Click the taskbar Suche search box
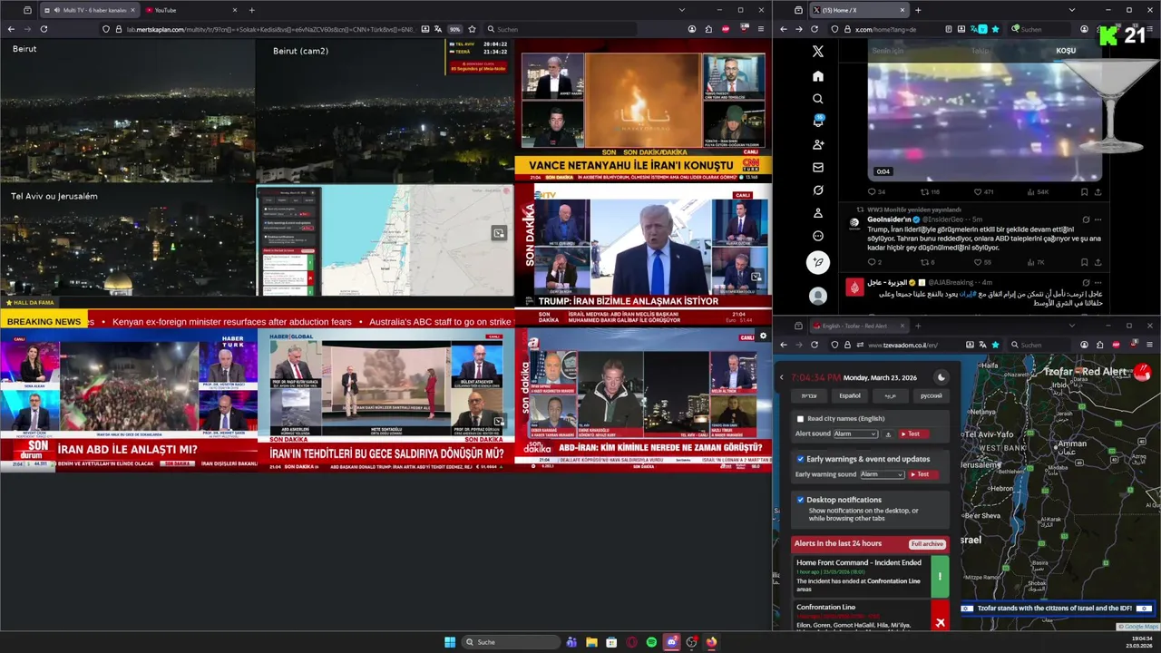The width and height of the screenshot is (1161, 653). click(512, 642)
